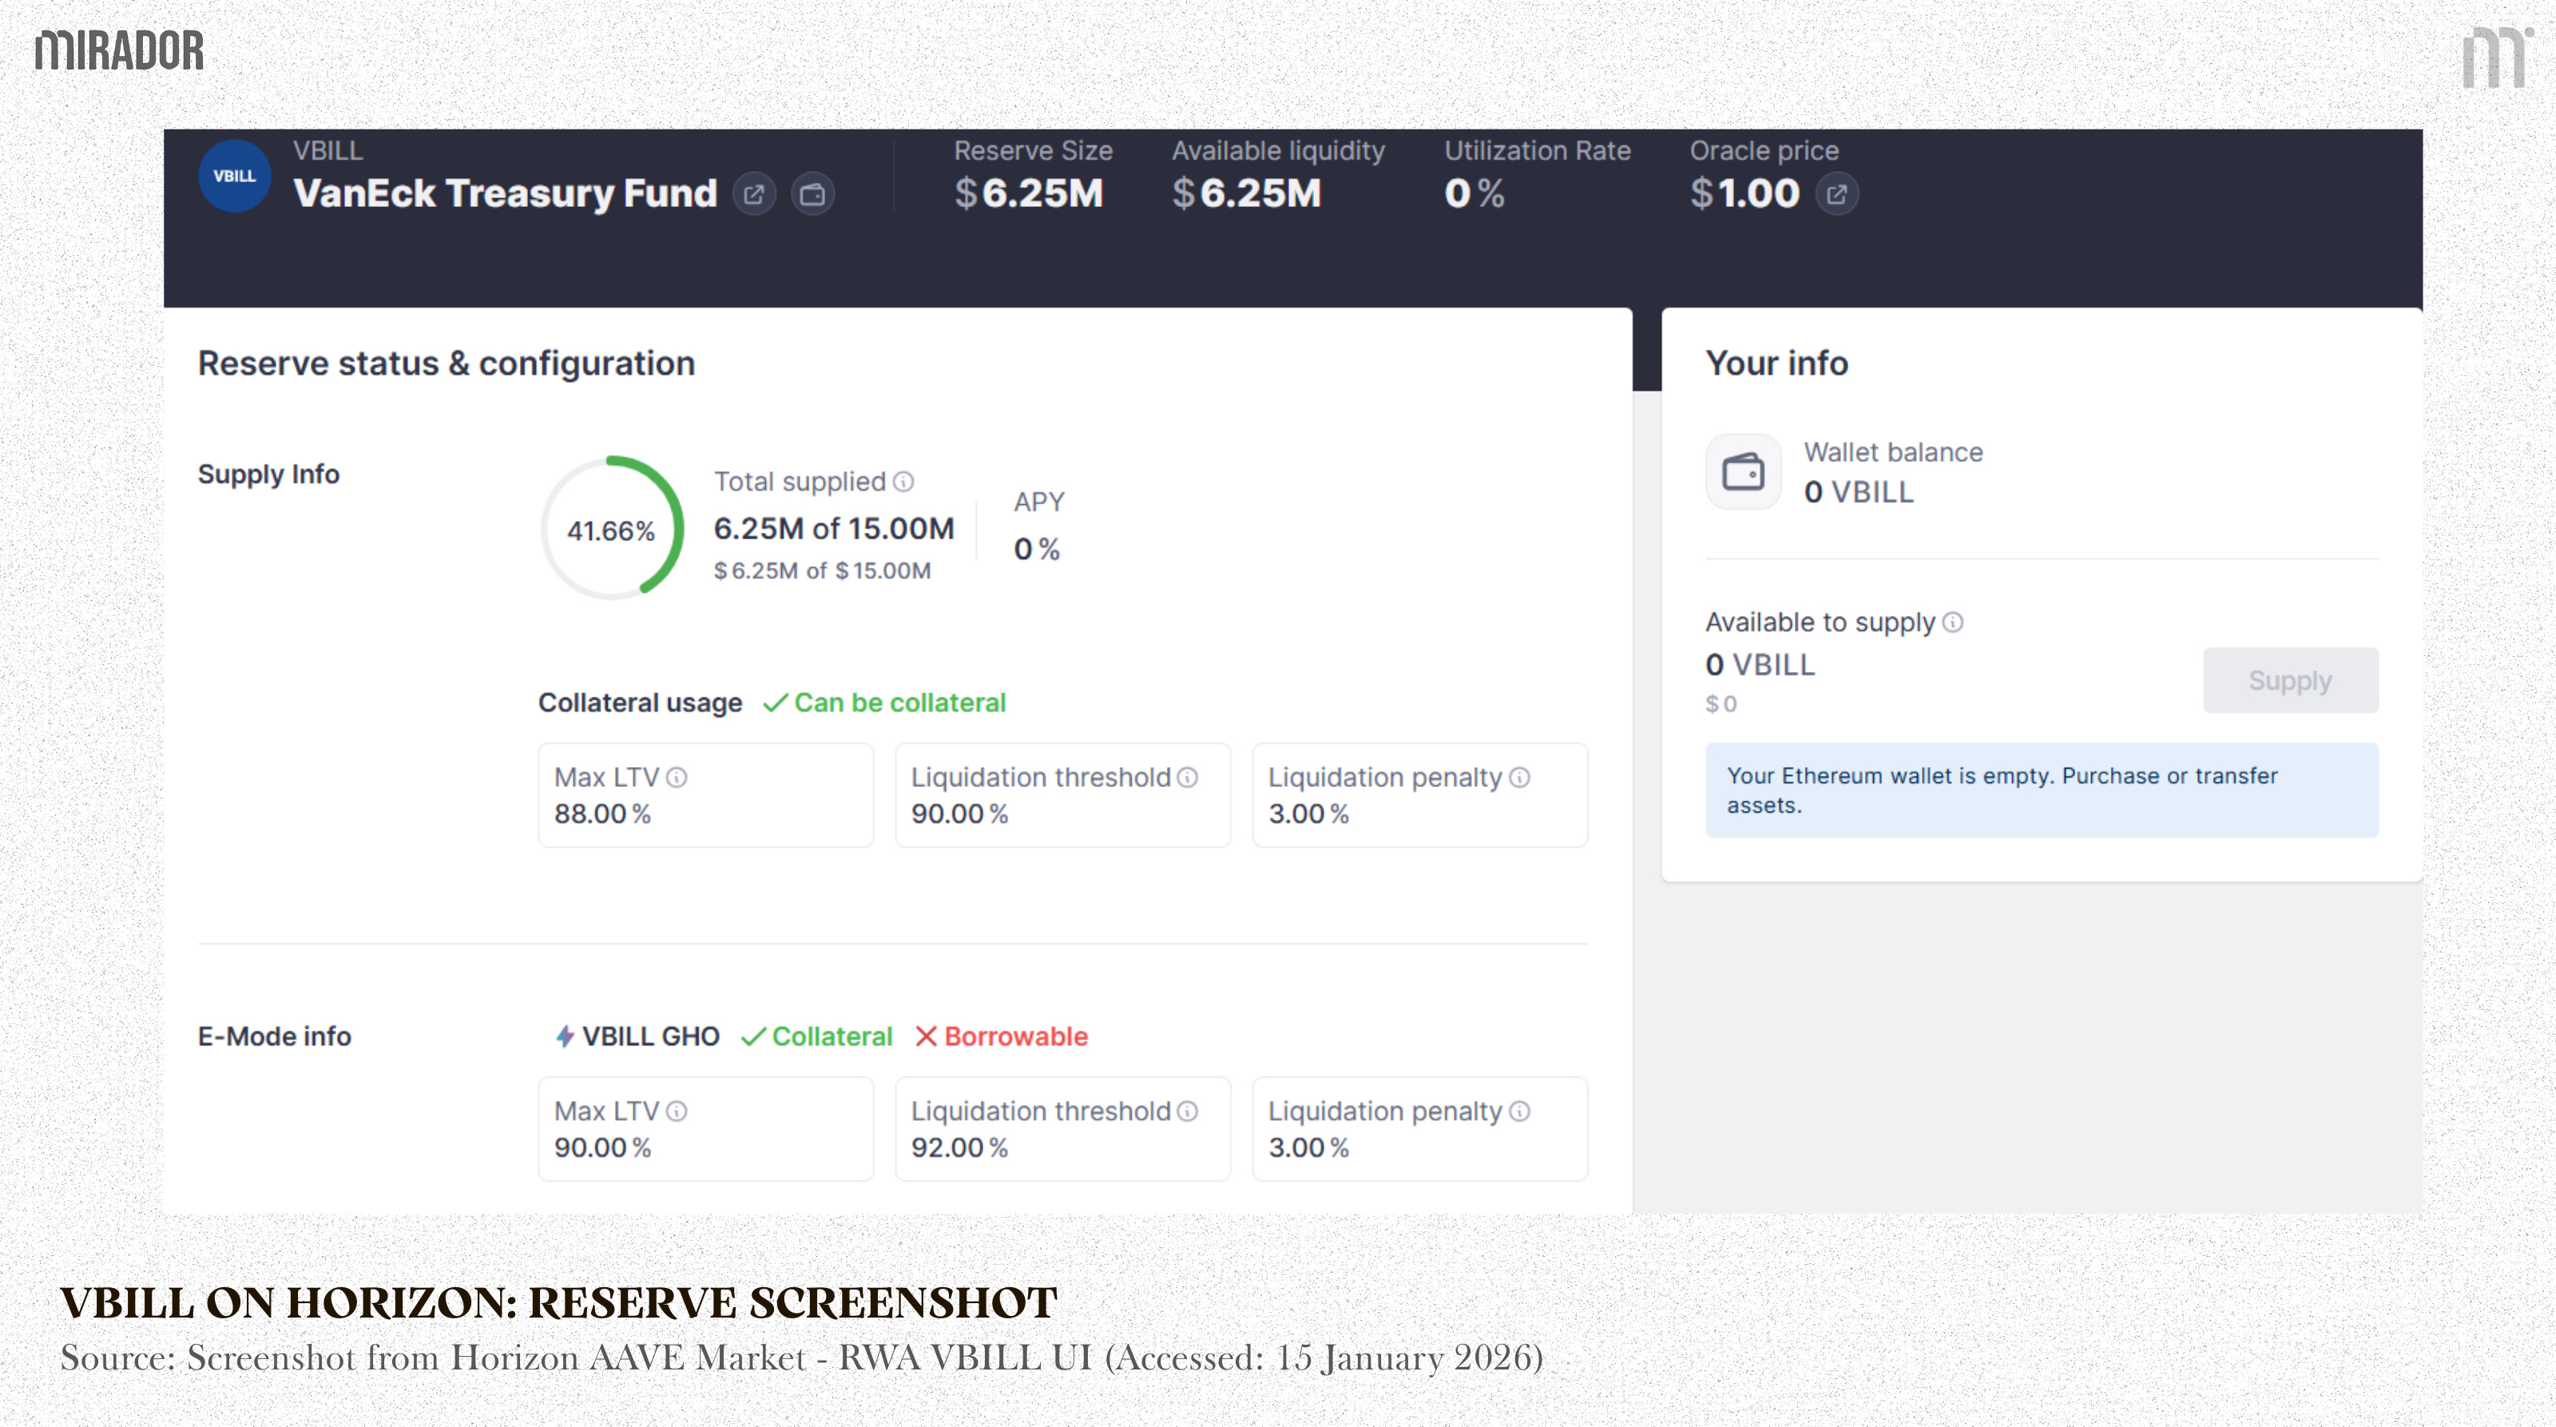Click info icon next to Available to supply
The width and height of the screenshot is (2556, 1427).
pos(1953,622)
